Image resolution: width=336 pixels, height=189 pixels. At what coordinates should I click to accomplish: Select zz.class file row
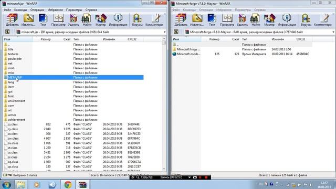click(73, 124)
